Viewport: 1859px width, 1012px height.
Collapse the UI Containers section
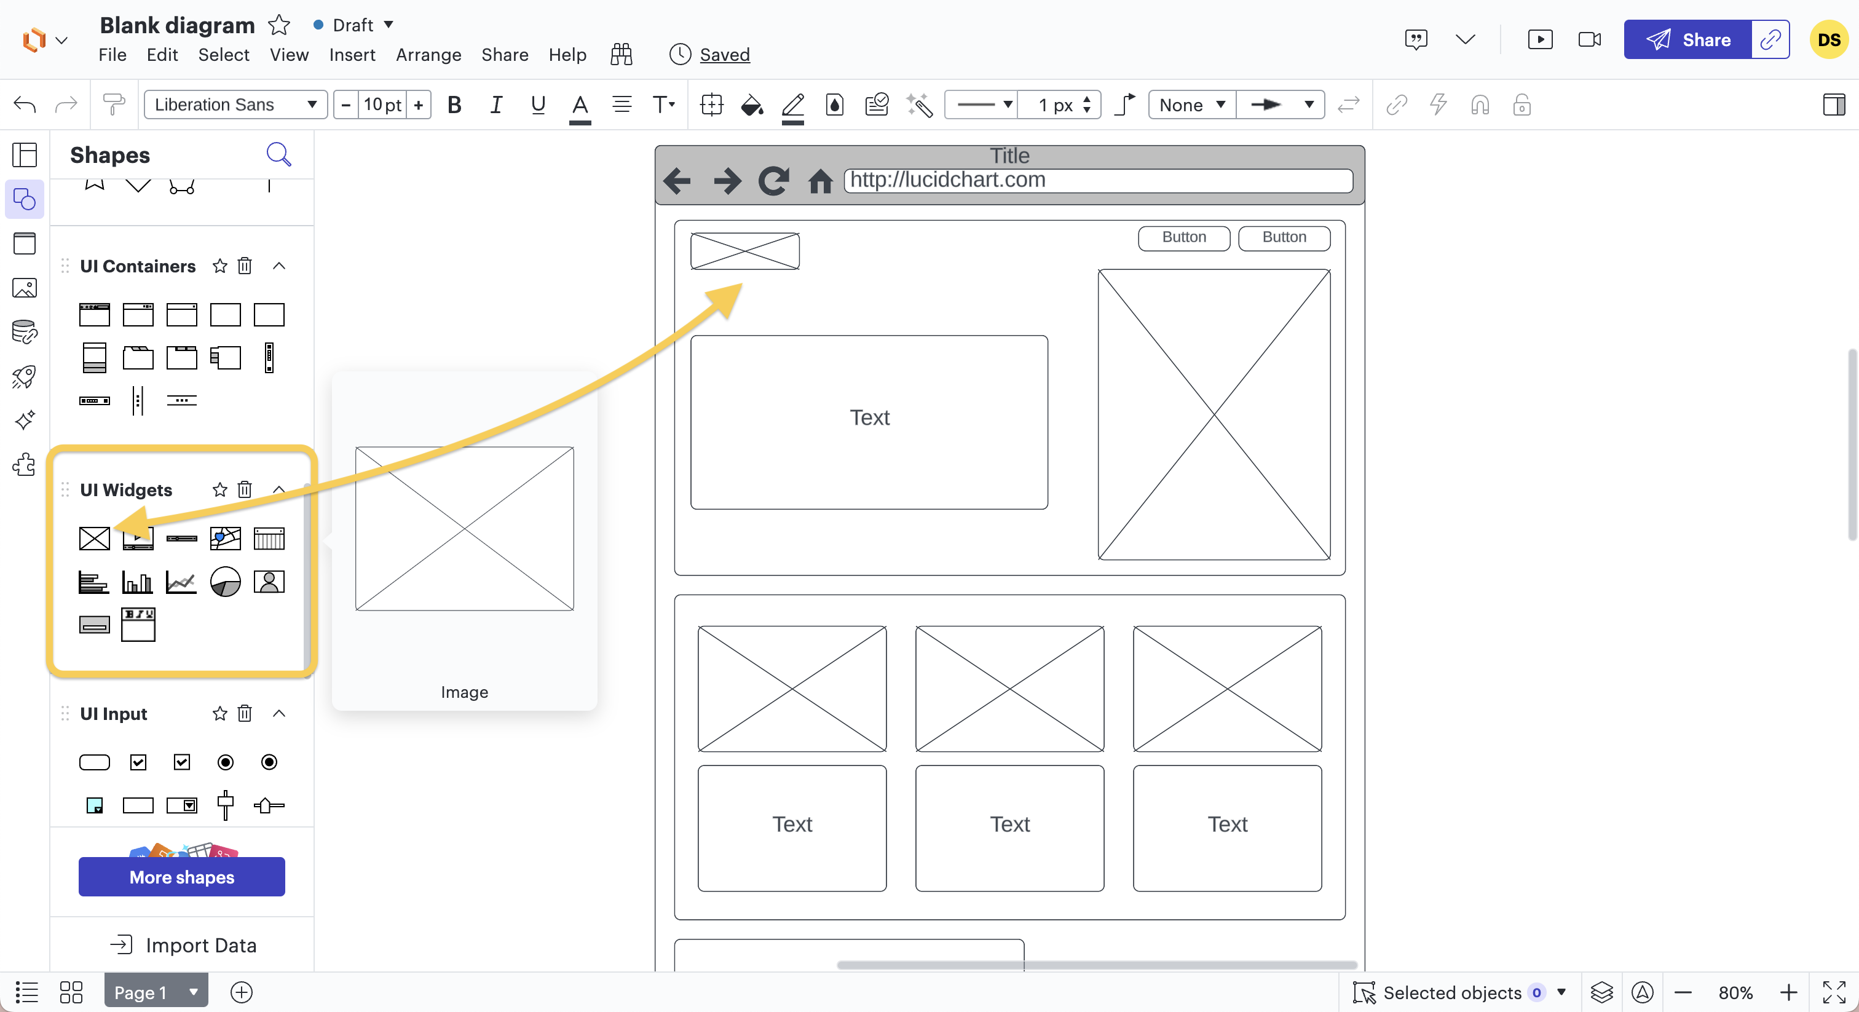tap(280, 266)
